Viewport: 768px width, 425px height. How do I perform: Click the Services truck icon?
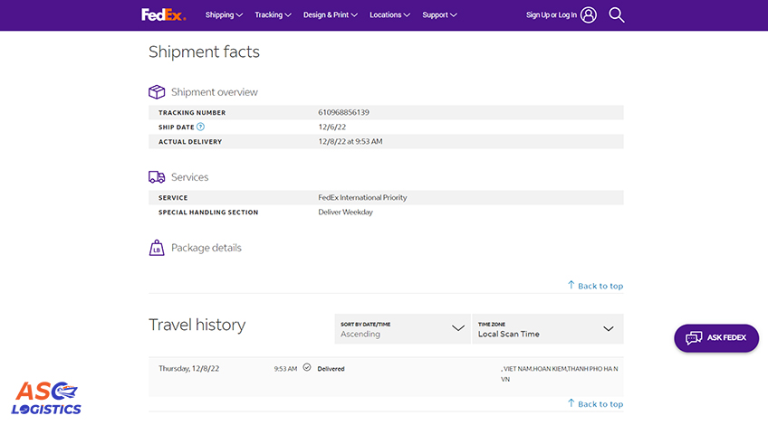(x=157, y=177)
